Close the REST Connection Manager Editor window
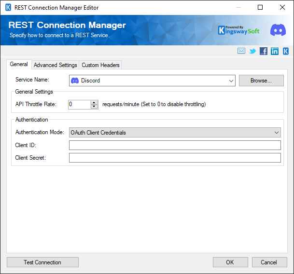 coord(282,8)
